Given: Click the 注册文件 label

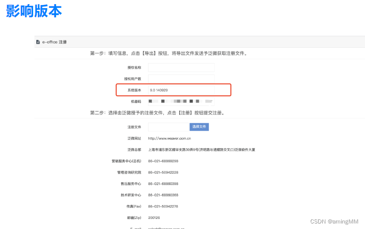Looking at the screenshot, I should (x=135, y=127).
